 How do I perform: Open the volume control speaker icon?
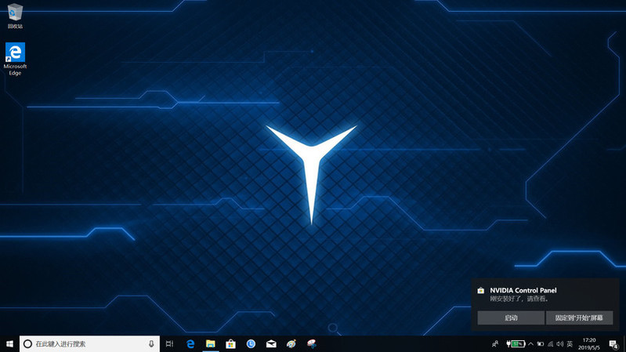(559, 344)
